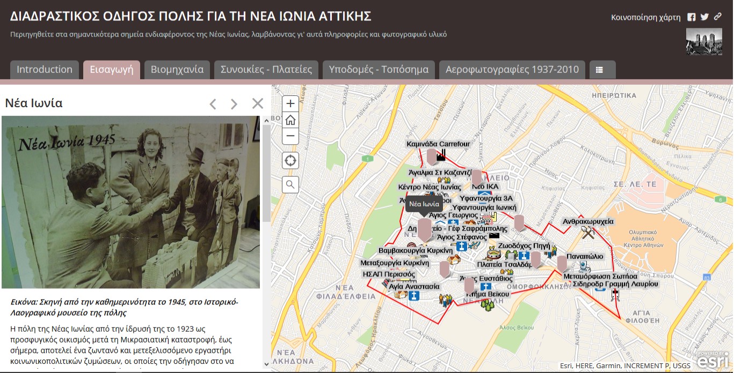Screen dimensions: 734x373
Task: Select the Υποδομές - Τοπόσημα tab
Action: [379, 70]
